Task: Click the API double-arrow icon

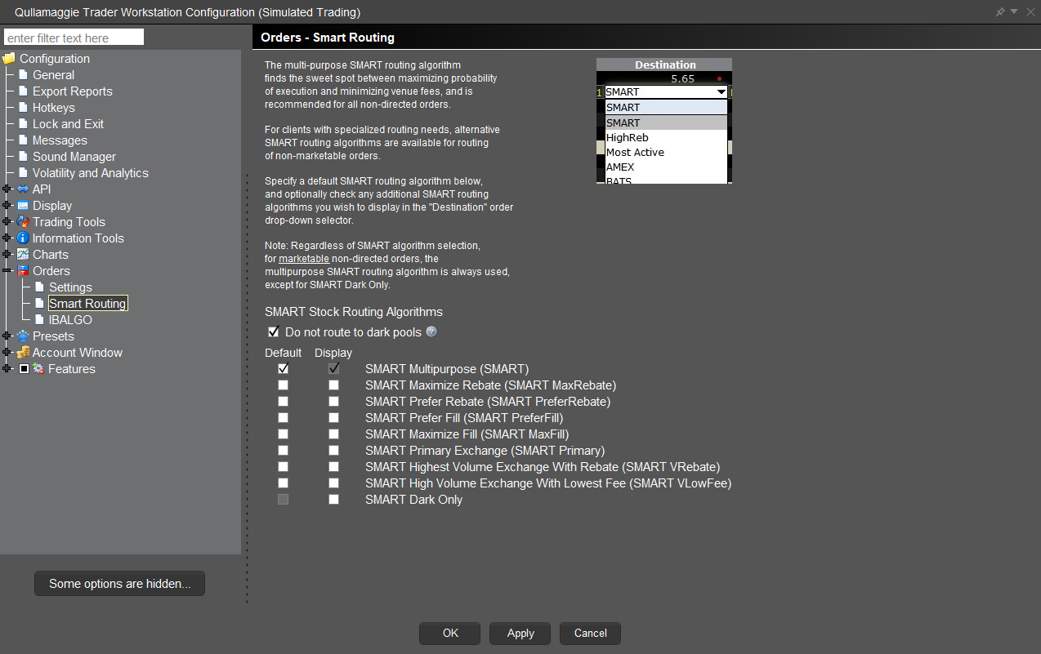Action: click(23, 189)
